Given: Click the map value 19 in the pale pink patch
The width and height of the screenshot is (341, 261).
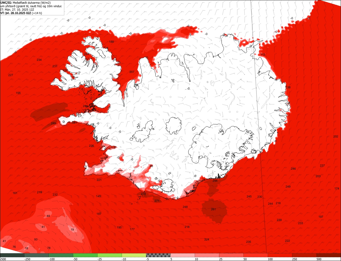Looking at the screenshot, I should (x=72, y=230).
